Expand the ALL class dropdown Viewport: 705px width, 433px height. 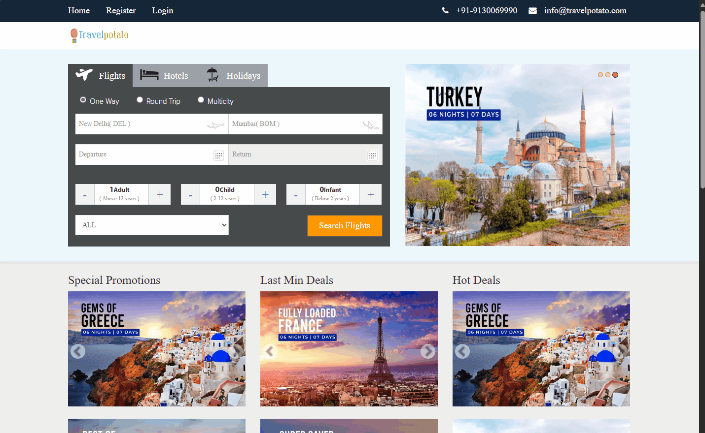pos(152,225)
